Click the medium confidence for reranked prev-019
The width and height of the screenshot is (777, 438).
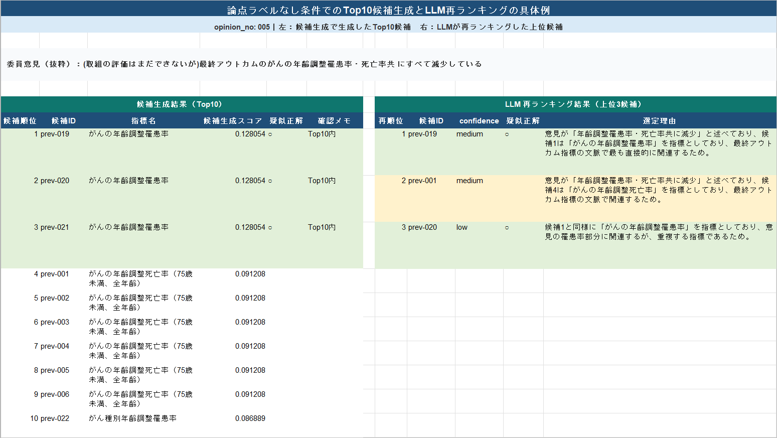click(x=470, y=134)
